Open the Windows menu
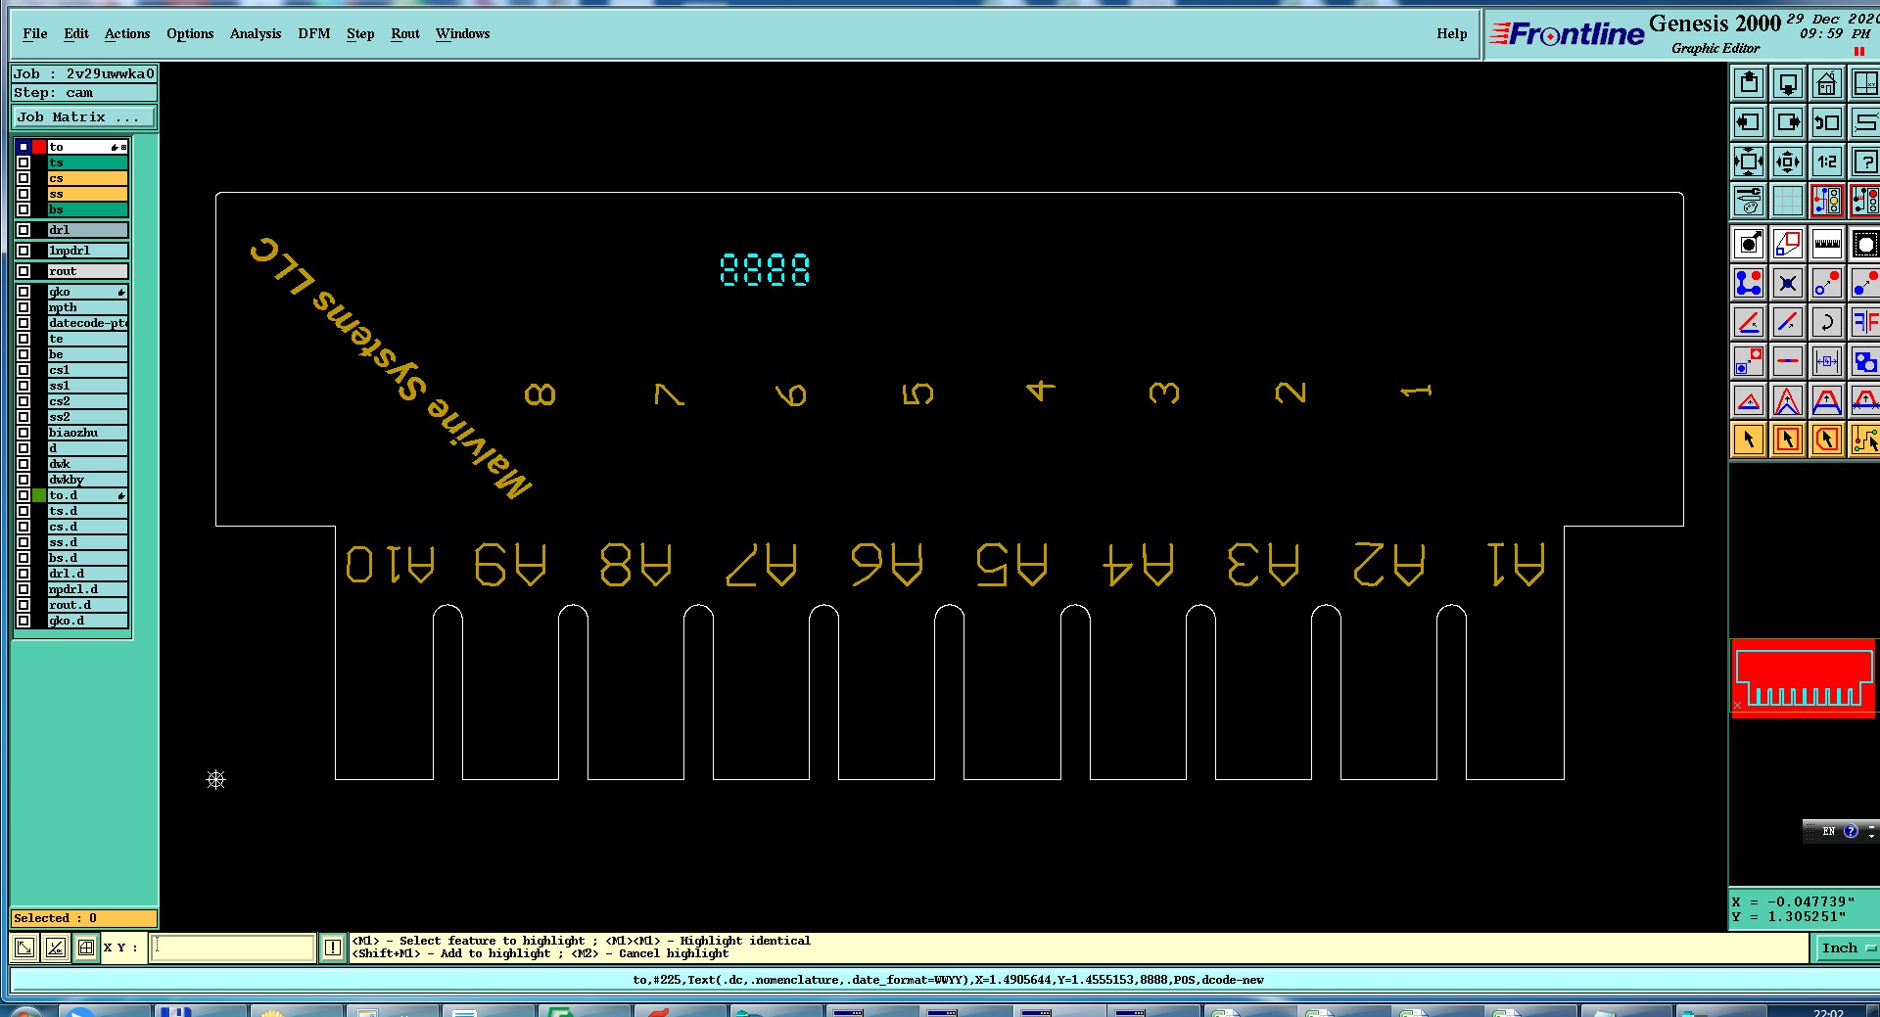Screen dimensions: 1880x1017 coord(463,33)
